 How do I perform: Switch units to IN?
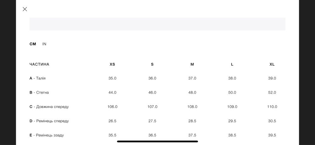[x=44, y=44]
